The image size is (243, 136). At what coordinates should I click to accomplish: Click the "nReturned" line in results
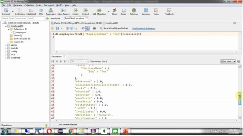coord(89,82)
